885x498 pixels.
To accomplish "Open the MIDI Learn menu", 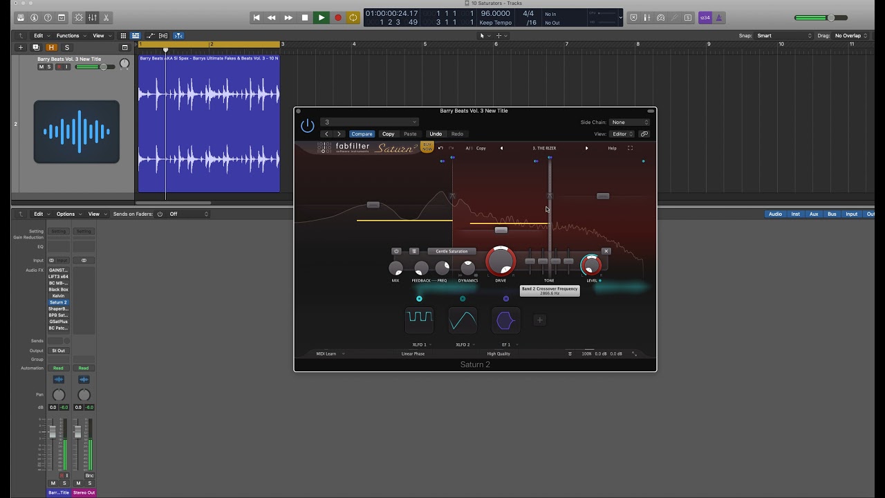I will [329, 354].
